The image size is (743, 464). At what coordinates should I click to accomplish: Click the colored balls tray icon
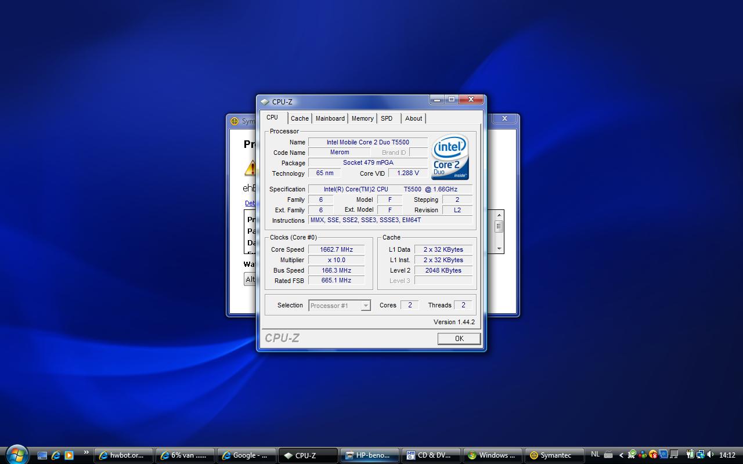[x=643, y=455]
